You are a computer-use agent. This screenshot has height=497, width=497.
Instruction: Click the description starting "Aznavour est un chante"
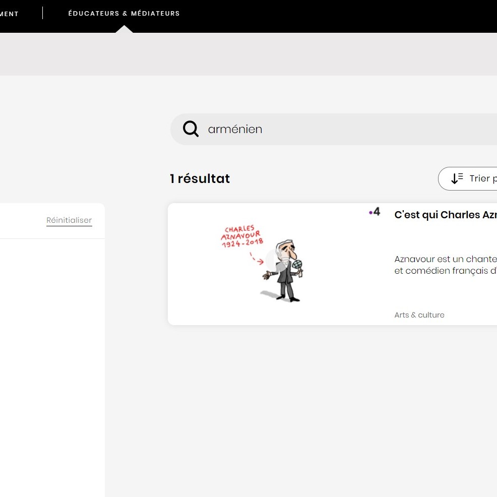(x=446, y=265)
